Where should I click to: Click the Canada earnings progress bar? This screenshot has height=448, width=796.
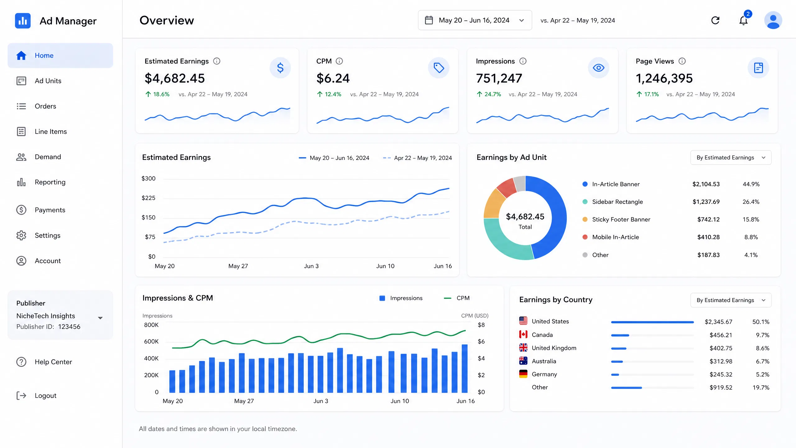tap(652, 335)
